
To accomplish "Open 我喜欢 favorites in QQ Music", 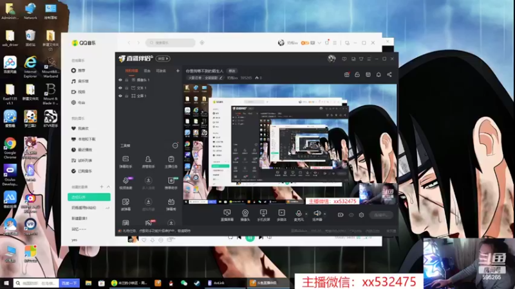I will tap(80, 128).
